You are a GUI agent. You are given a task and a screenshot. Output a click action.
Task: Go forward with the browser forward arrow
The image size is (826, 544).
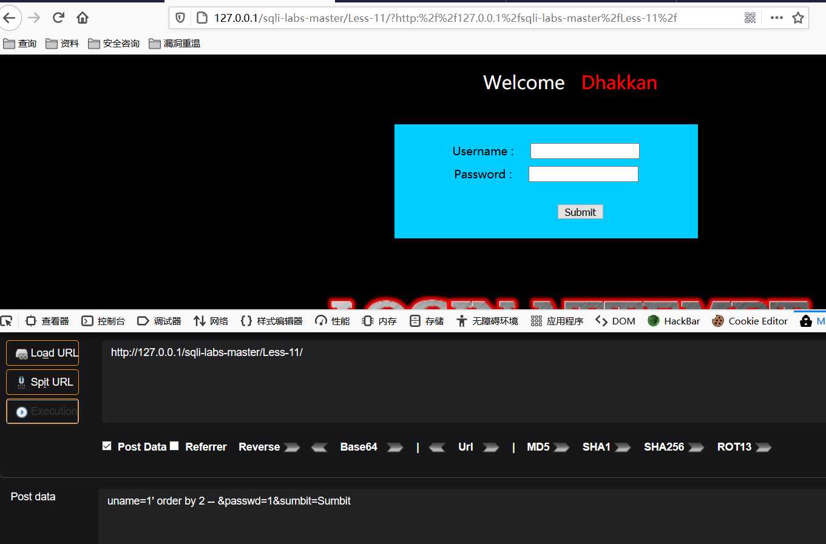tap(34, 18)
